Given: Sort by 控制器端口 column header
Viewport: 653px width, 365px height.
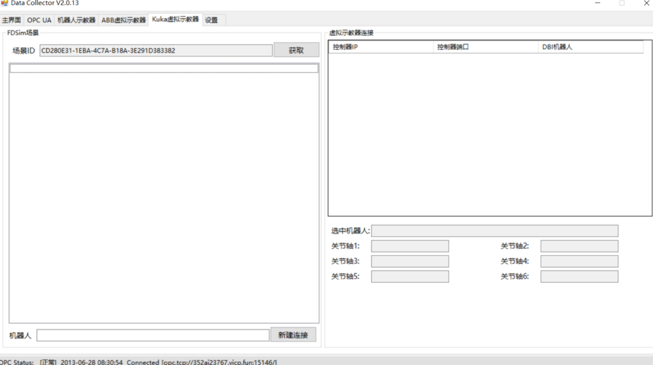Looking at the screenshot, I should coord(485,47).
